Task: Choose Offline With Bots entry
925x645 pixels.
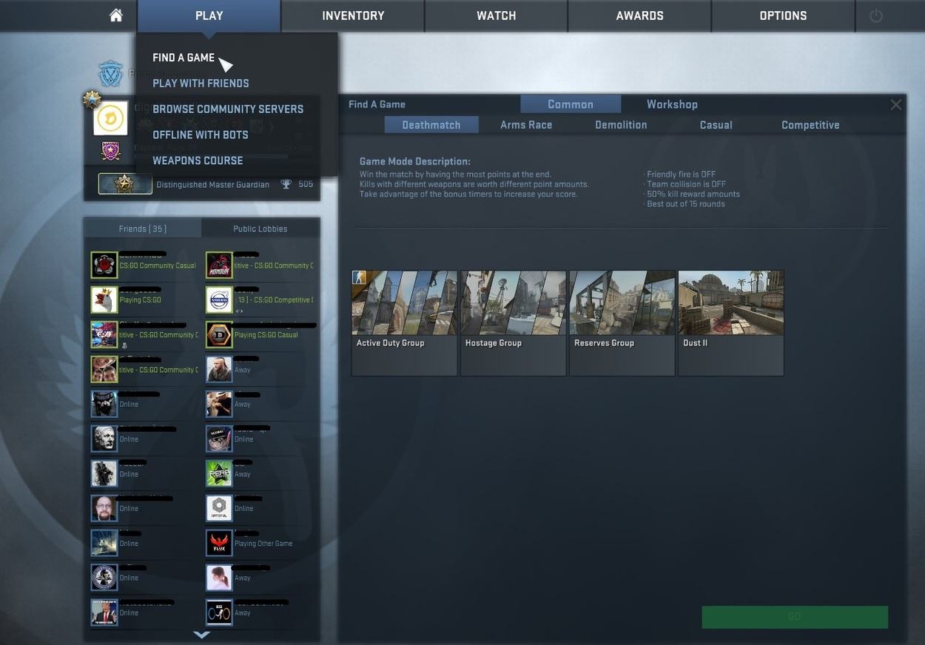Action: point(201,135)
